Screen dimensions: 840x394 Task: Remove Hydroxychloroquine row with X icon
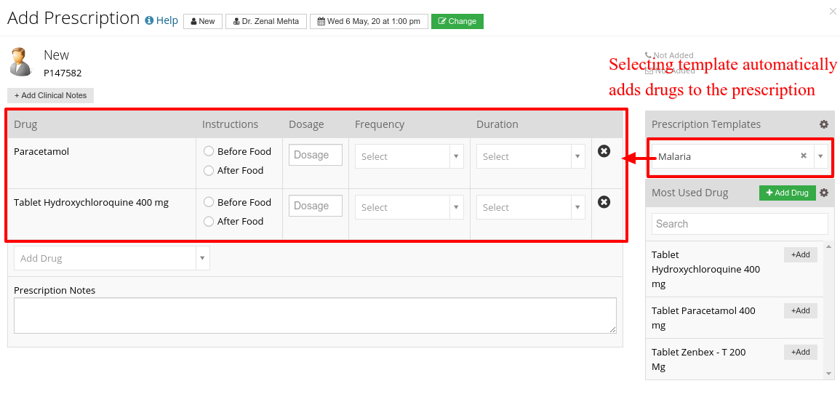pos(604,202)
